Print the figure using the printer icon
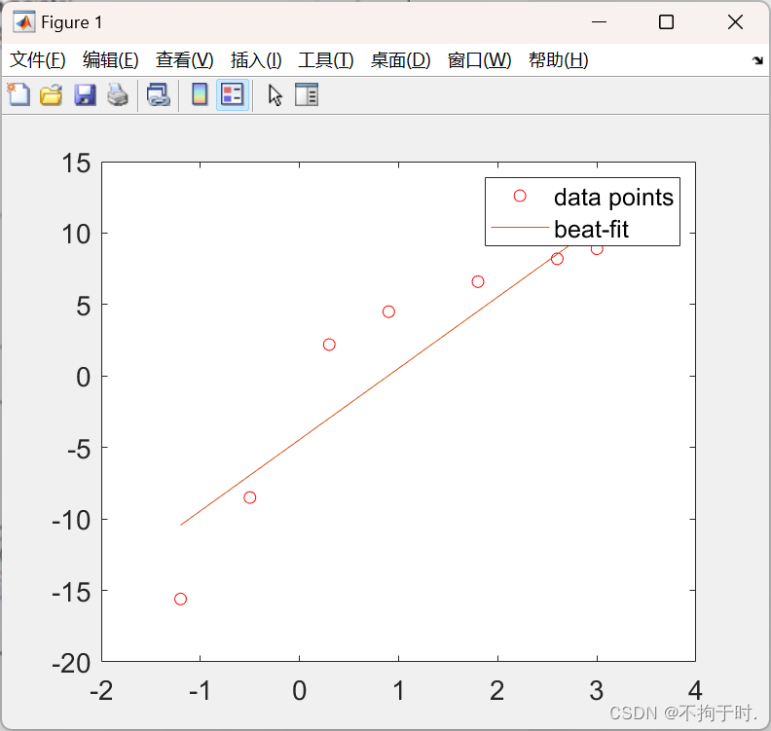 click(118, 94)
